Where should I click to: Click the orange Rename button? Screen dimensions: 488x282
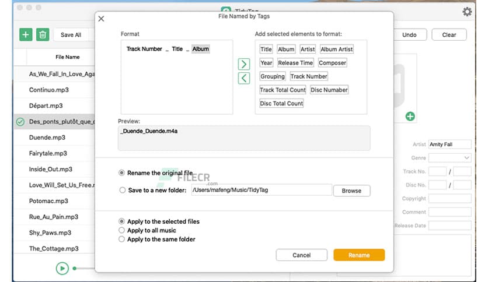359,255
